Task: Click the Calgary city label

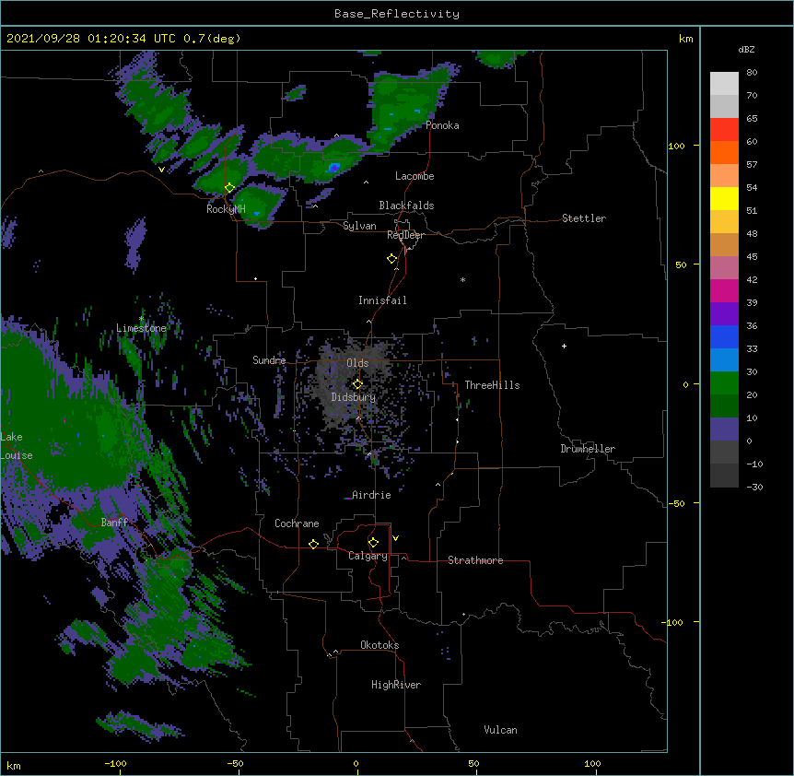Action: pos(368,556)
